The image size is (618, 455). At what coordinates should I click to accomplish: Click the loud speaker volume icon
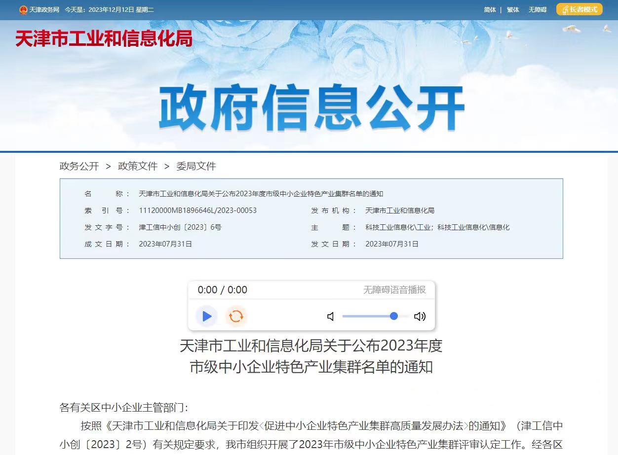coord(420,316)
